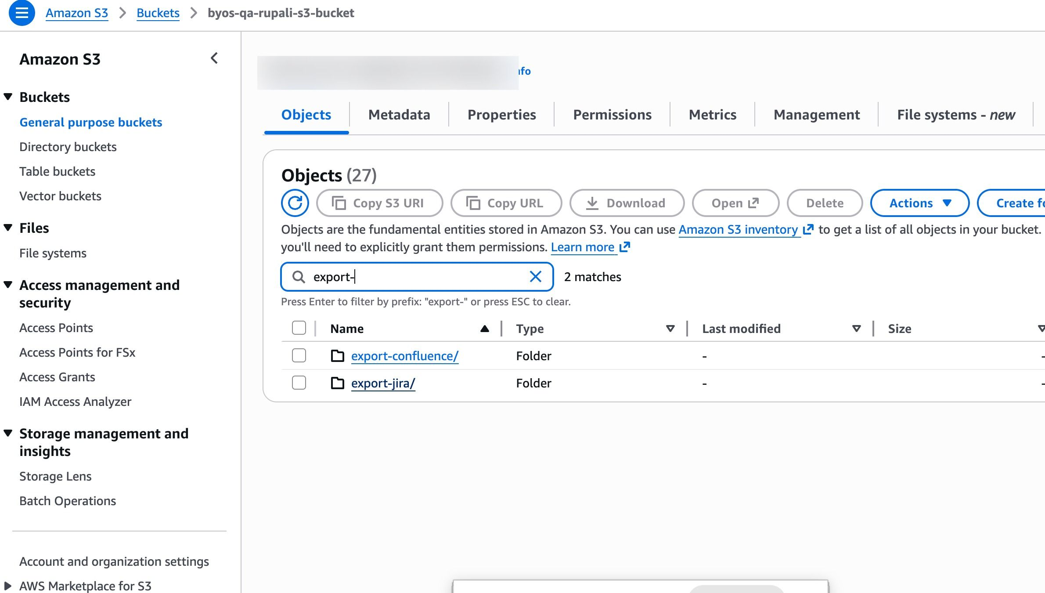This screenshot has height=593, width=1045.
Task: Click the Name column header
Action: click(x=347, y=329)
